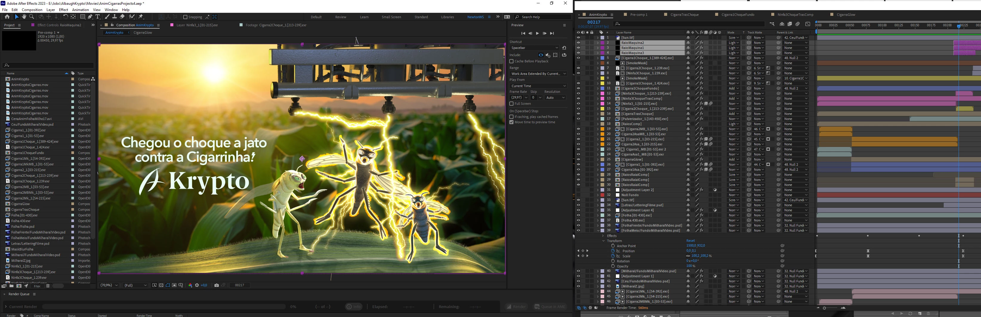
Task: Click the frame blending switch above timeline
Action: [x=790, y=24]
